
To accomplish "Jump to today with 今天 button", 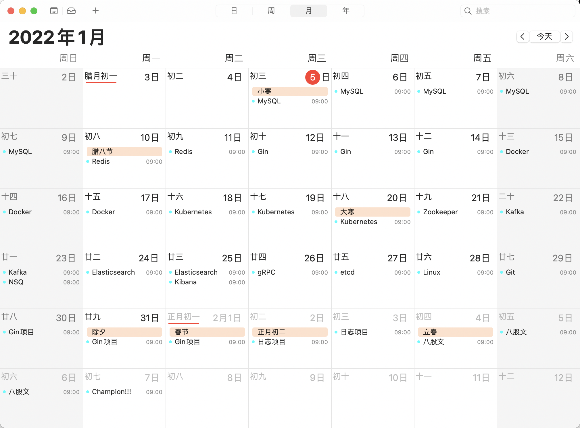I will tap(544, 36).
